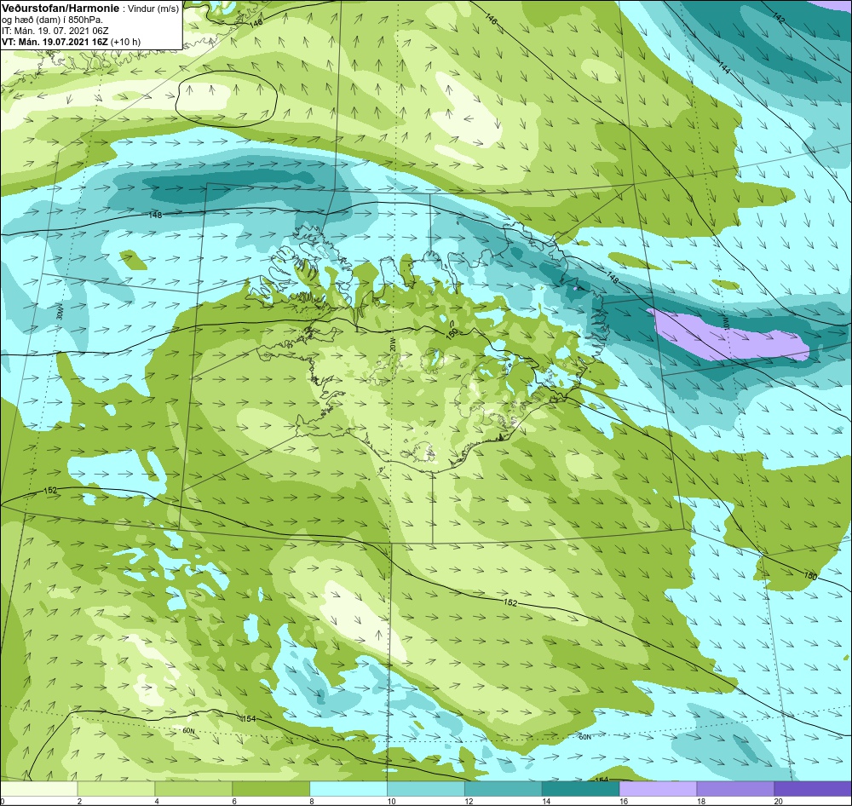The image size is (852, 806).
Task: Click the 0–2 m/s palest legend swatch
Action: (38, 789)
